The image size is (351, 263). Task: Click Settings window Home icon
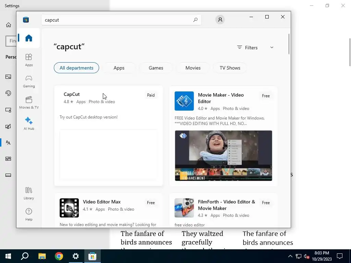(9, 25)
